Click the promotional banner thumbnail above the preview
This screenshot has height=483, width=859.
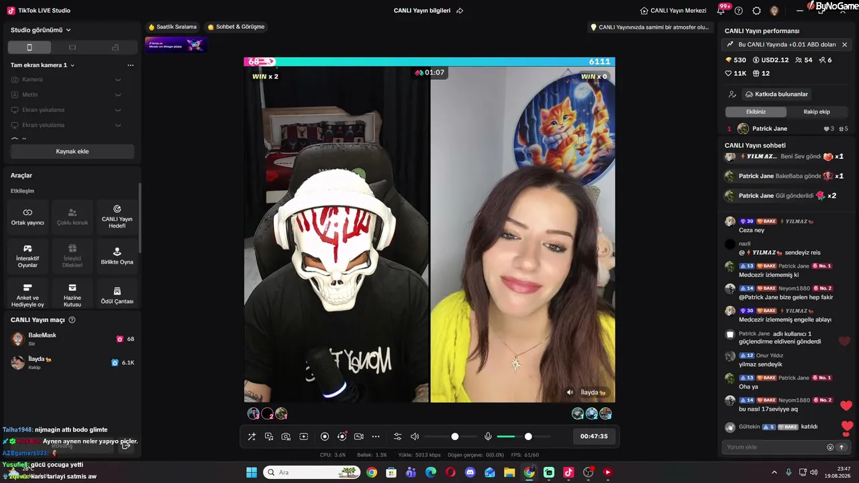click(176, 45)
